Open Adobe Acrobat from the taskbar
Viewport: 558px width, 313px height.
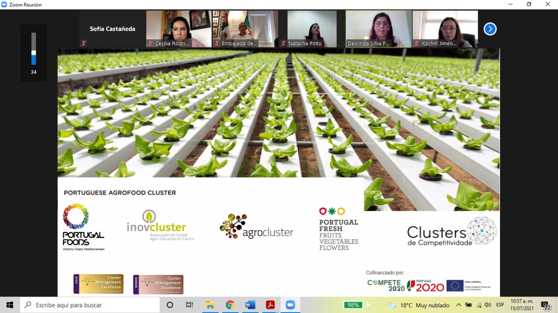click(x=270, y=305)
